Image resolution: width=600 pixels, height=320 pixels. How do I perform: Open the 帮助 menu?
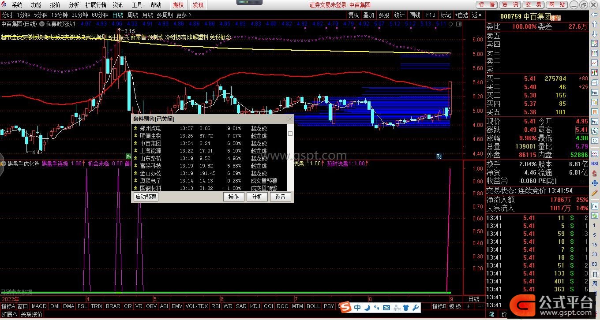(156, 5)
